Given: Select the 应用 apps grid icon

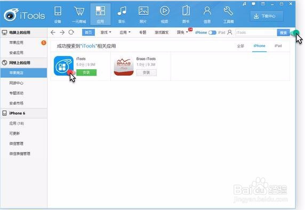Looking at the screenshot, I should (100, 14).
